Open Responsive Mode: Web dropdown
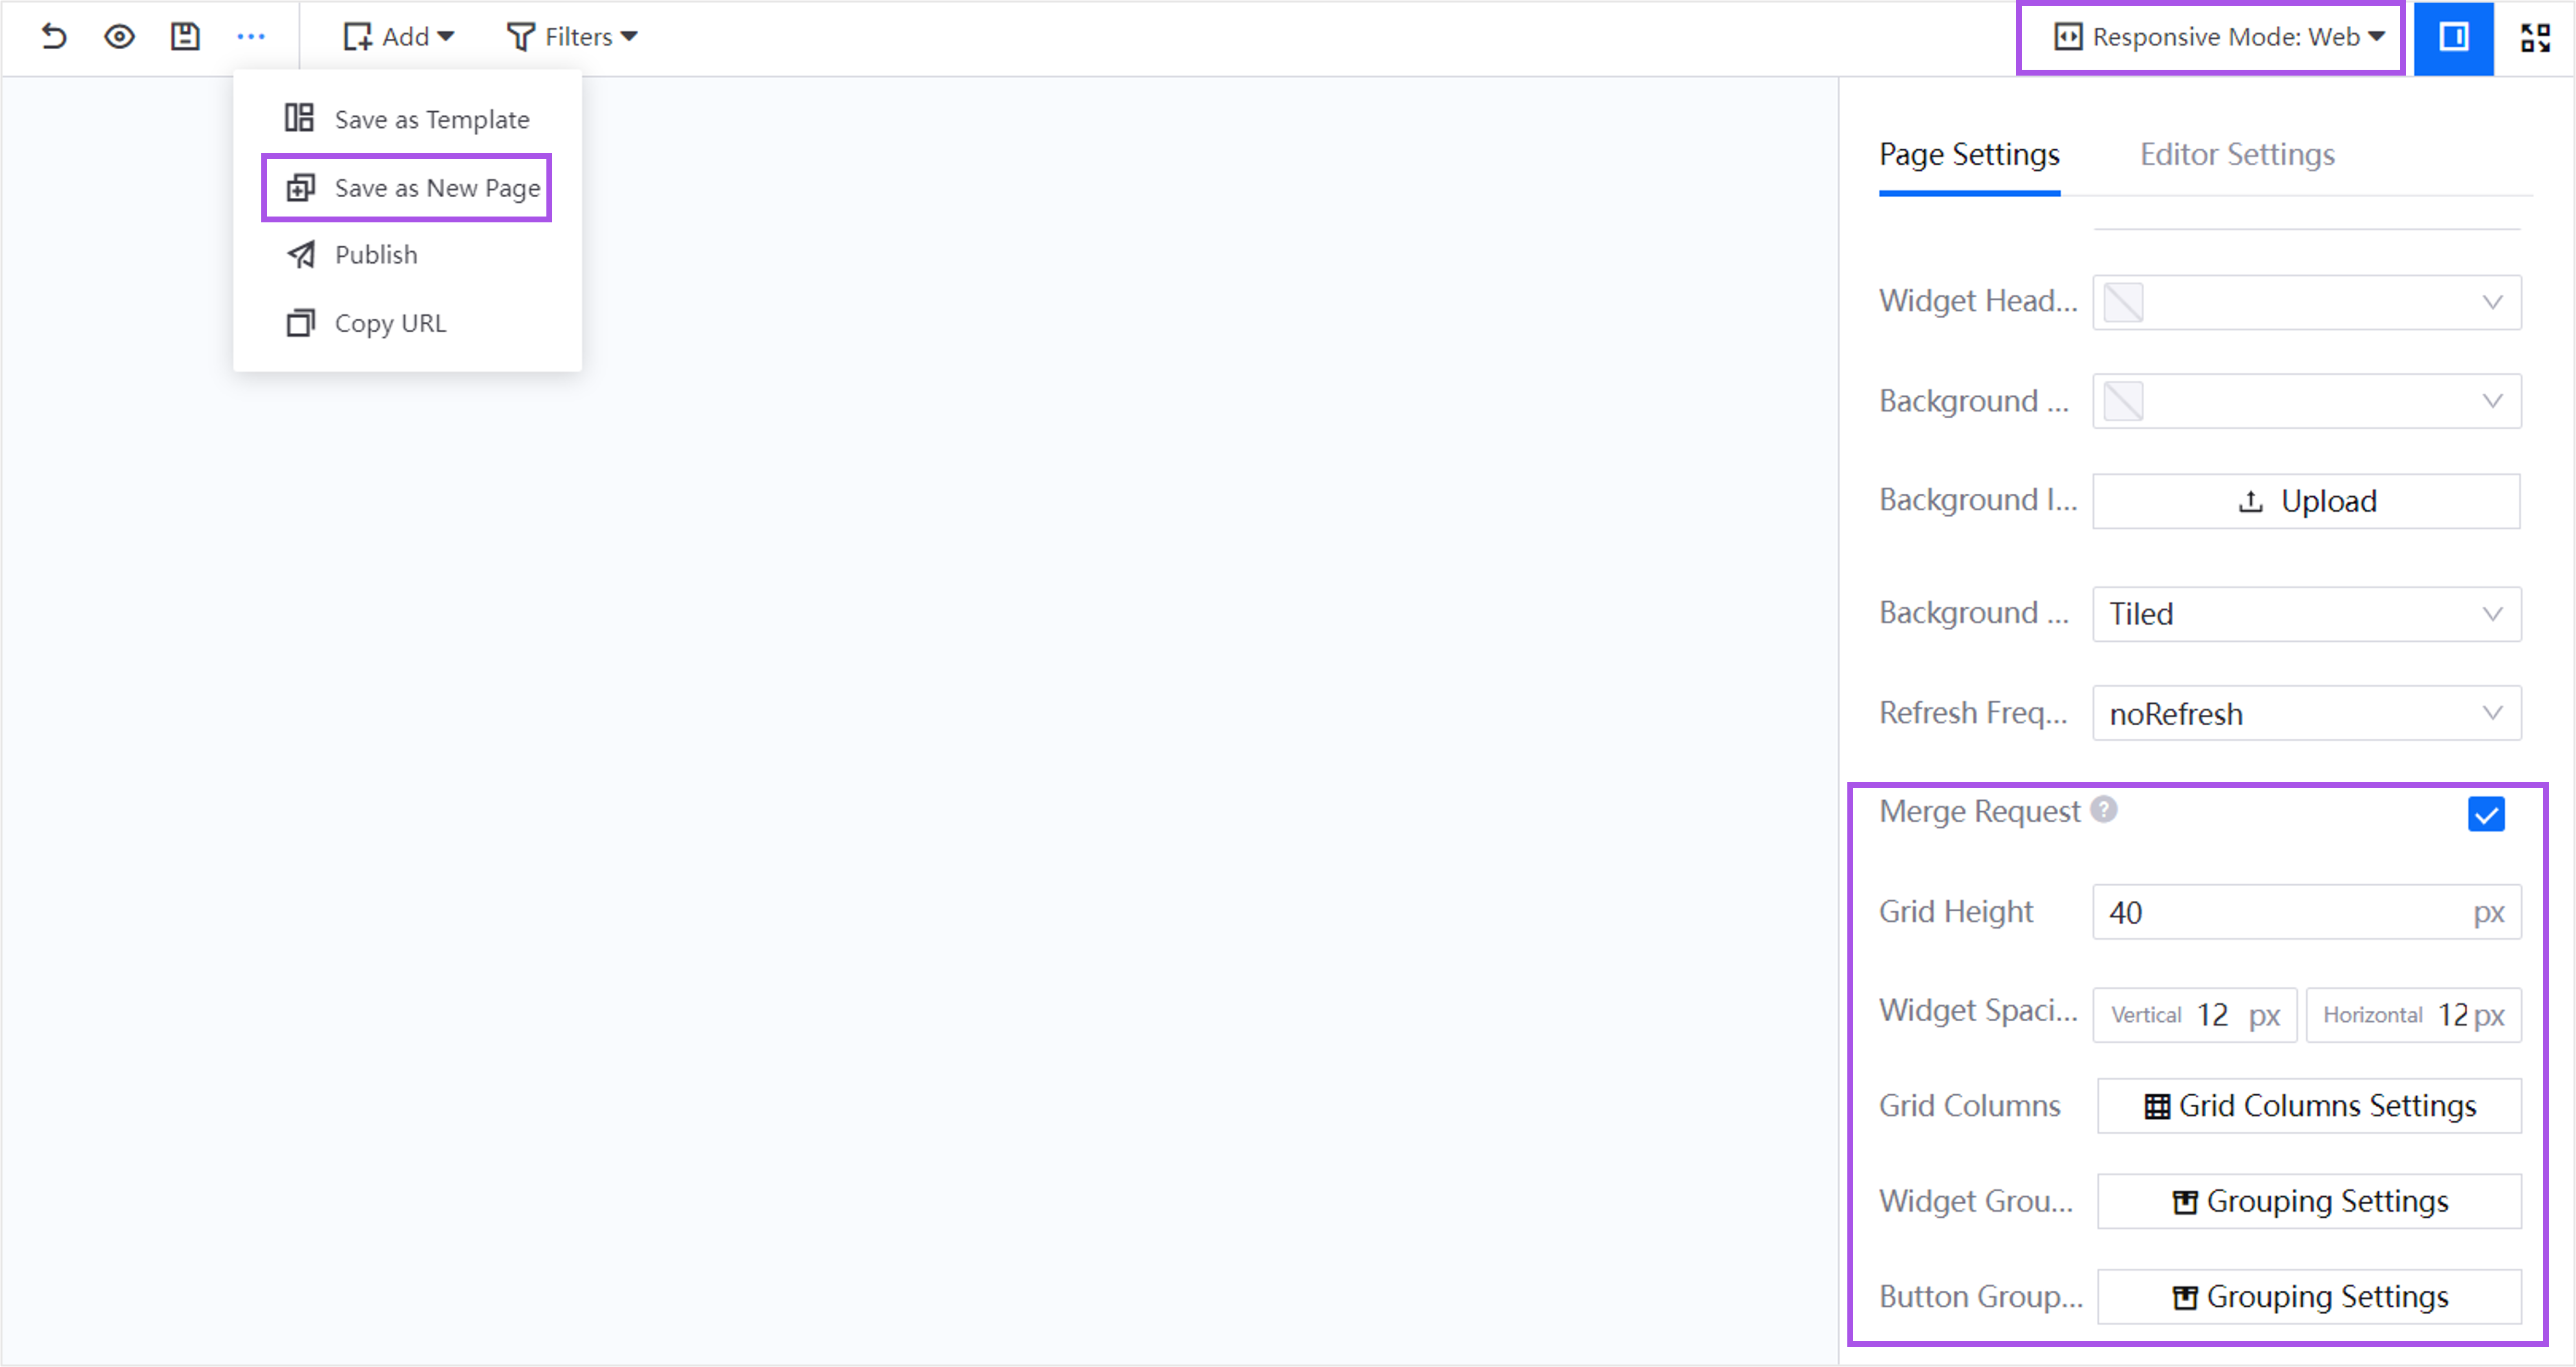Viewport: 2576px width, 1367px height. (x=2219, y=37)
